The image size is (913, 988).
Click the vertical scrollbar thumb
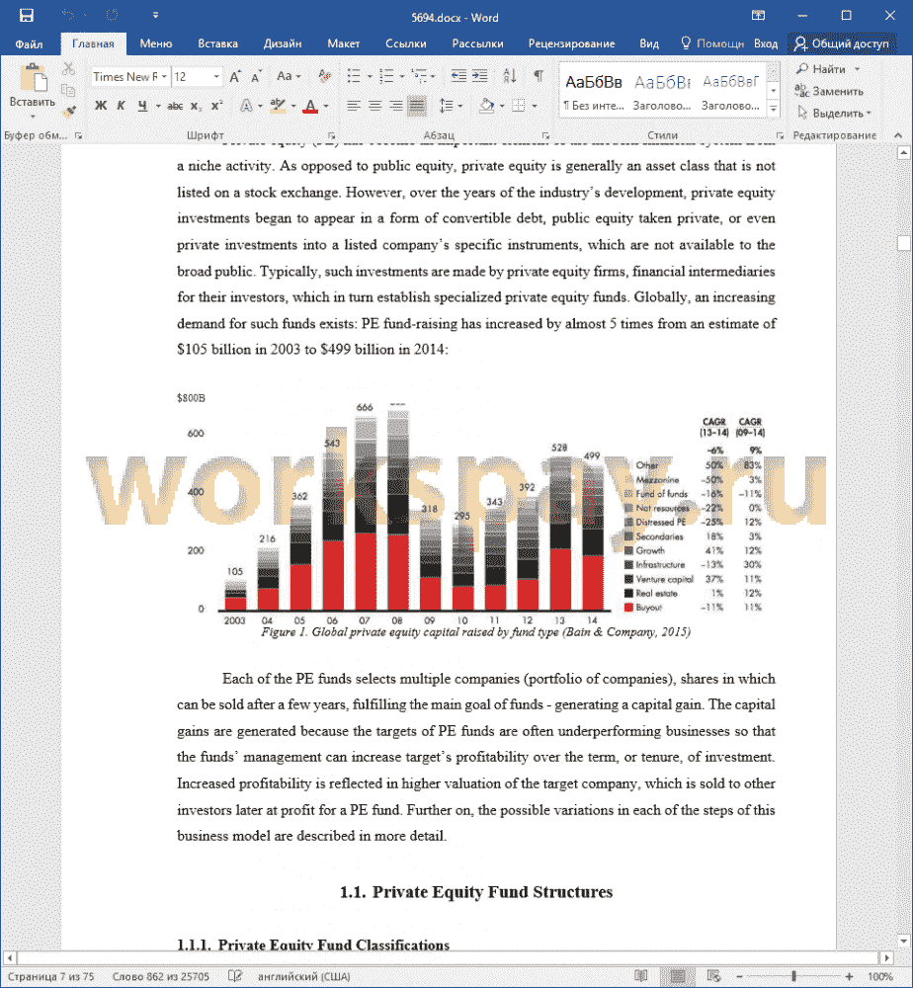904,243
